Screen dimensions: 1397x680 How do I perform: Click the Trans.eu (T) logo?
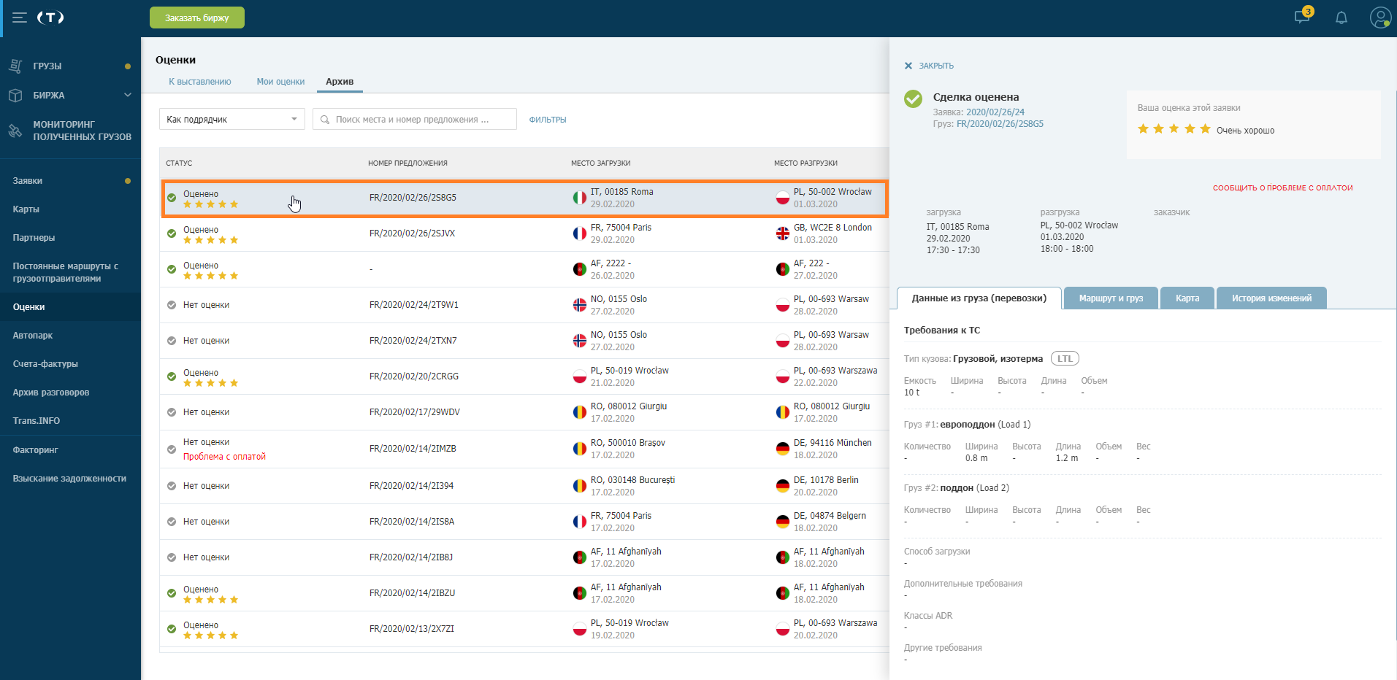(x=50, y=18)
